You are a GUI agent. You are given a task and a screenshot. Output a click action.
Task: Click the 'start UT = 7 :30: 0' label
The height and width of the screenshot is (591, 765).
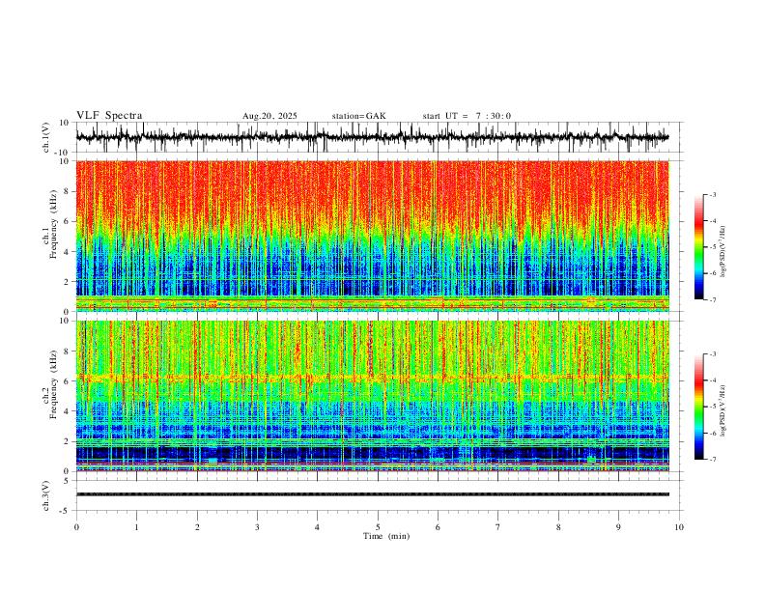(467, 116)
